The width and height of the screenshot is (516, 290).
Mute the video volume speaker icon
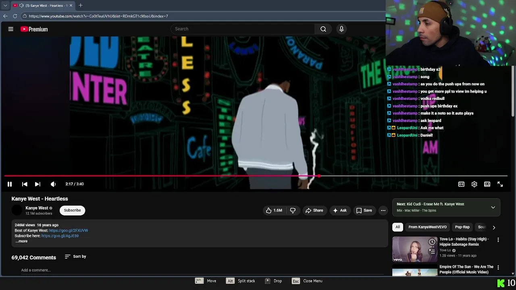pos(53,184)
